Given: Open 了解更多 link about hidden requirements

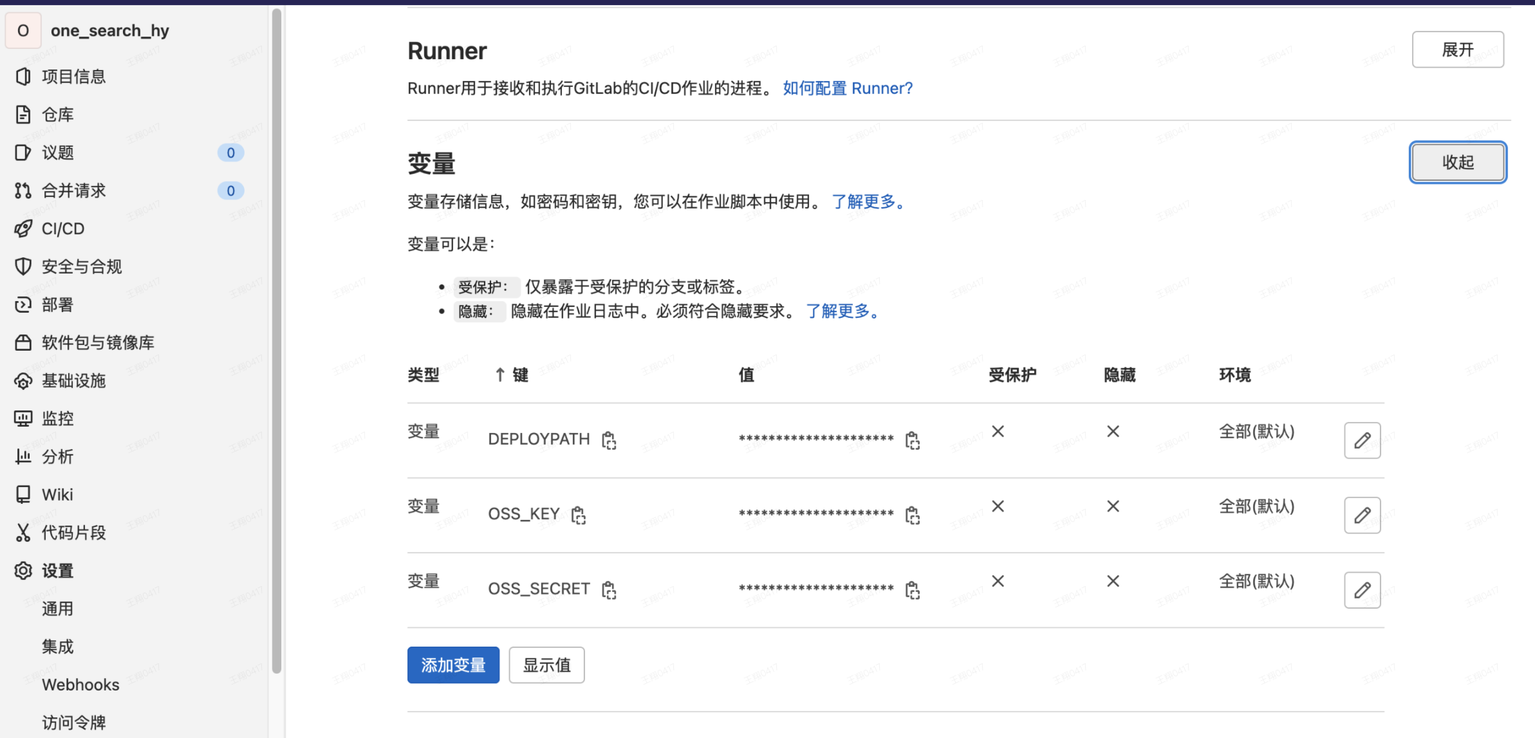Looking at the screenshot, I should coord(844,311).
